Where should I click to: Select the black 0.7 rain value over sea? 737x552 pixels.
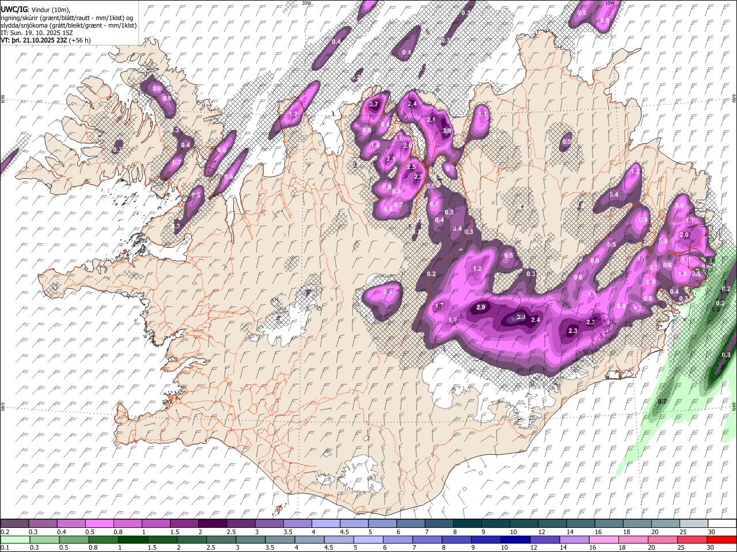[x=662, y=401]
